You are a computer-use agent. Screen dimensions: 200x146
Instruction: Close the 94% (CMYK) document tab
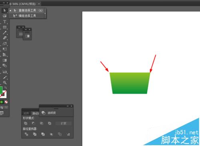39,4
